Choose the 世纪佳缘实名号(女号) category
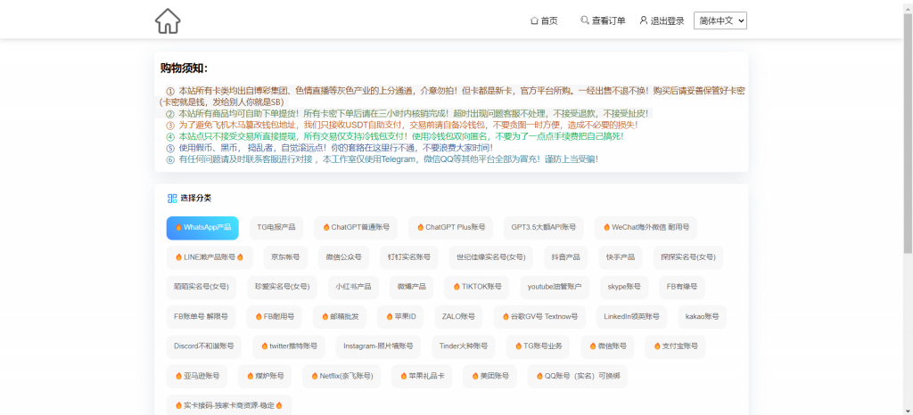 tap(491, 257)
